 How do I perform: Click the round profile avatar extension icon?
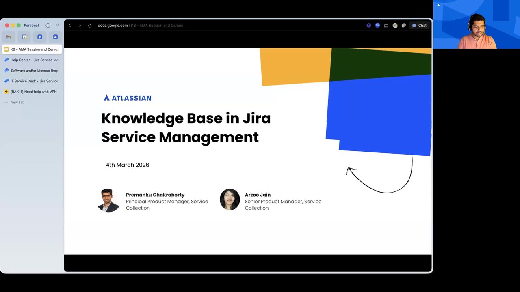click(395, 25)
